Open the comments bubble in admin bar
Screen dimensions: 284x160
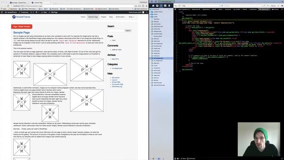[x=37, y=12]
